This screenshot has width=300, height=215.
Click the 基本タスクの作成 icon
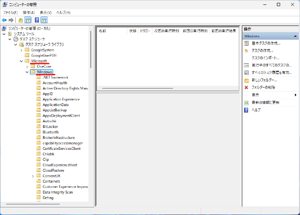(x=246, y=43)
